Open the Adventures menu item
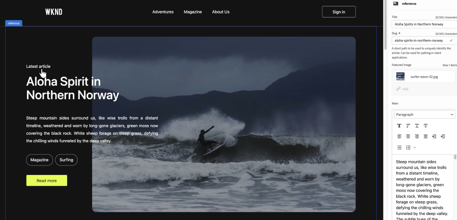This screenshot has height=220, width=457. [163, 12]
